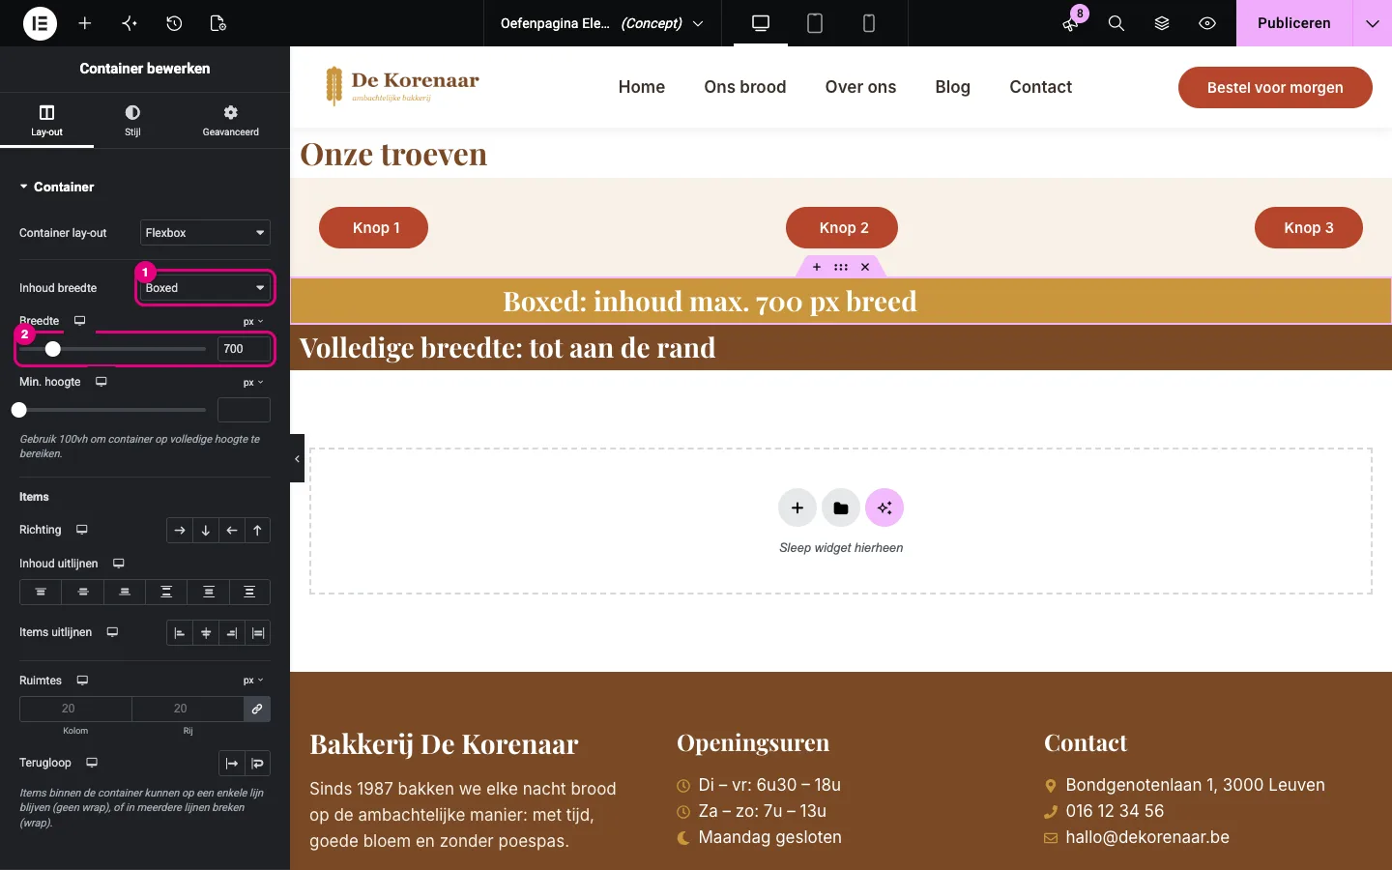Toggle the linked gap values chain icon
Screen dimensions: 1392x870
click(x=257, y=710)
